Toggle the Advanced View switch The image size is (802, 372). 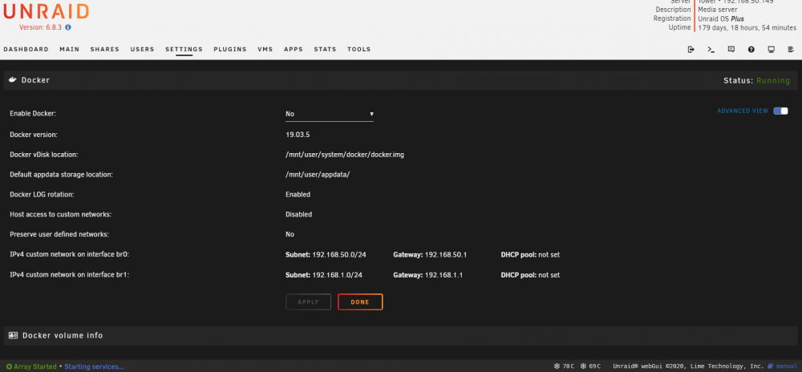[x=780, y=111]
